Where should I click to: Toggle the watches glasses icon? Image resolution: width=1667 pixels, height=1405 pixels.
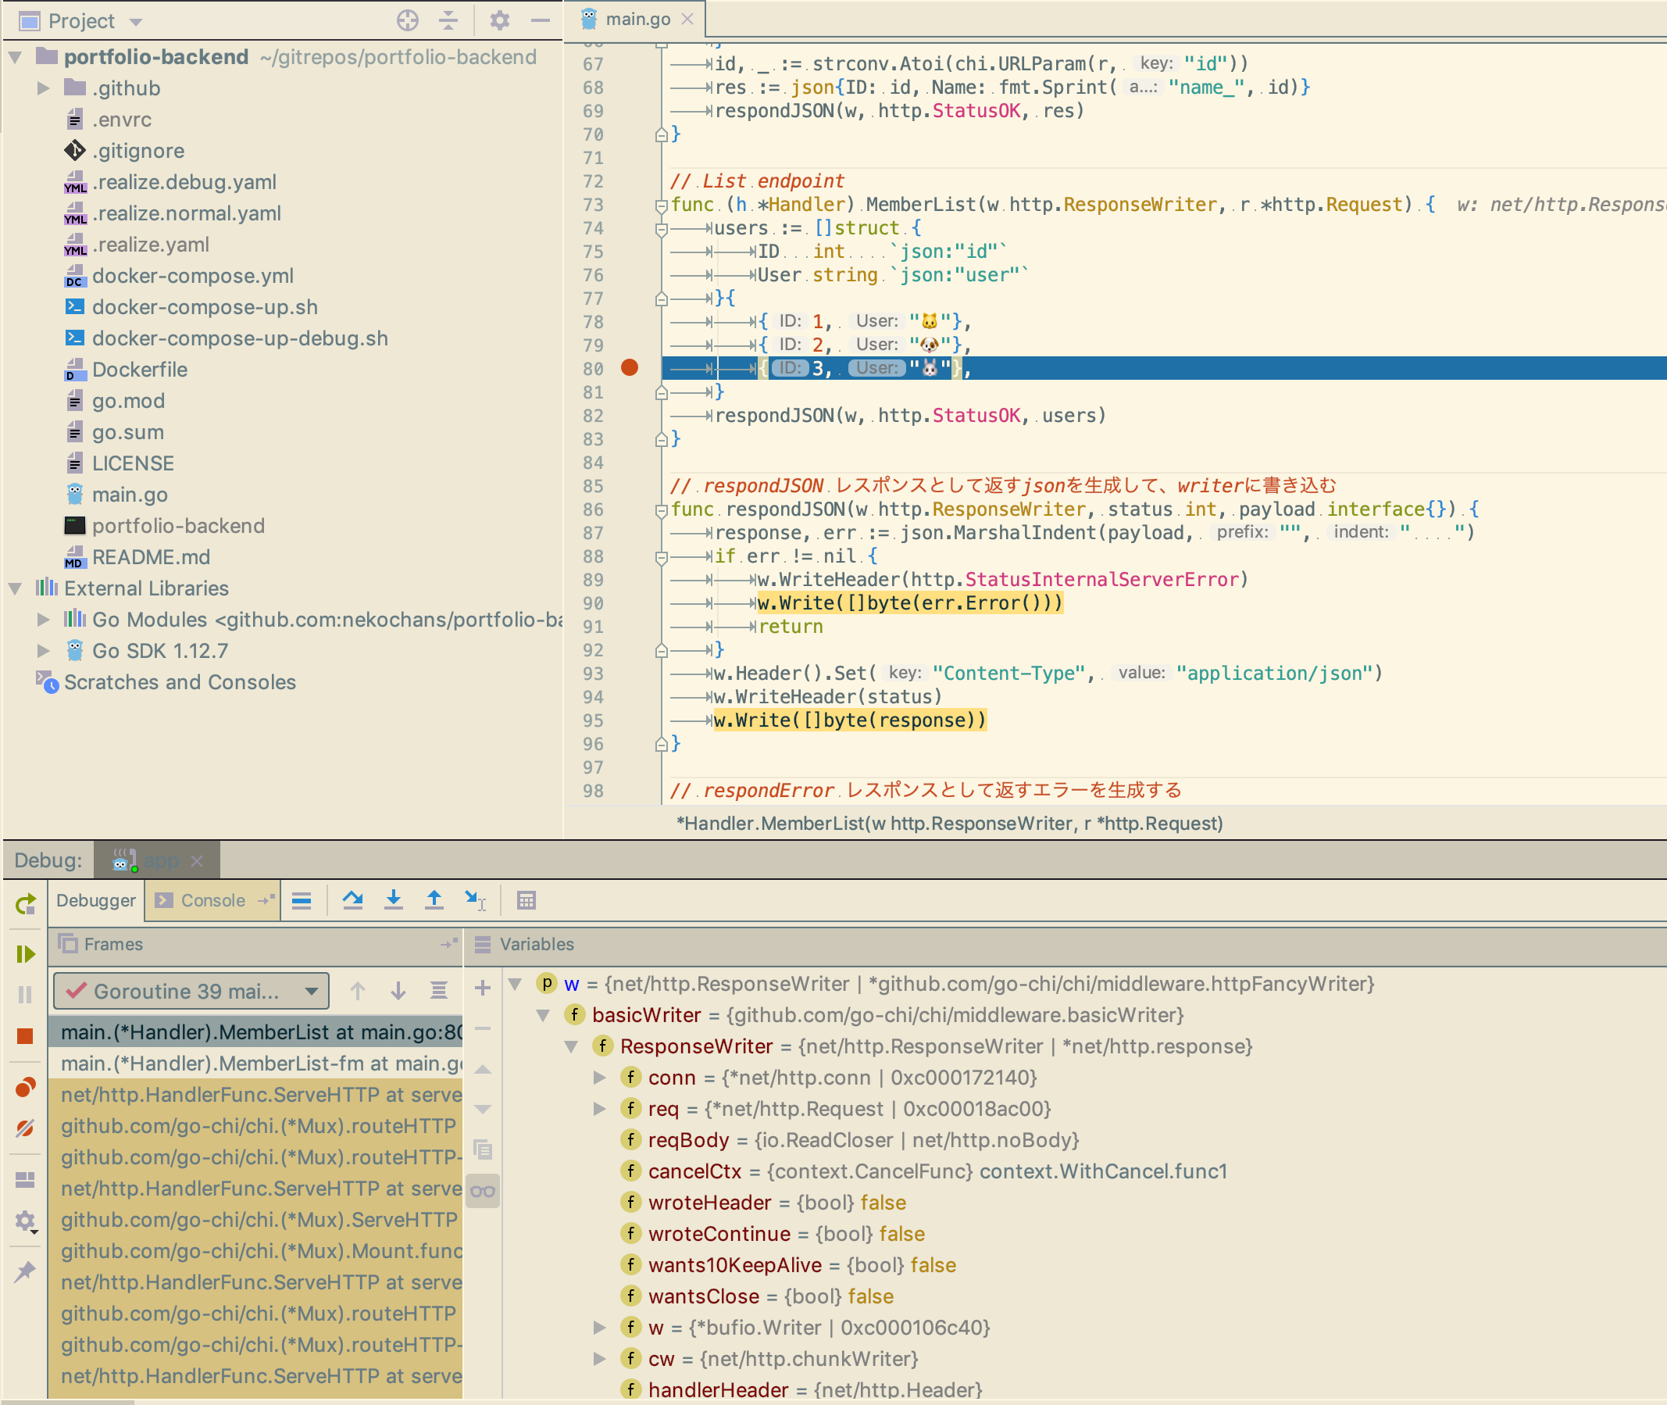click(x=483, y=1192)
